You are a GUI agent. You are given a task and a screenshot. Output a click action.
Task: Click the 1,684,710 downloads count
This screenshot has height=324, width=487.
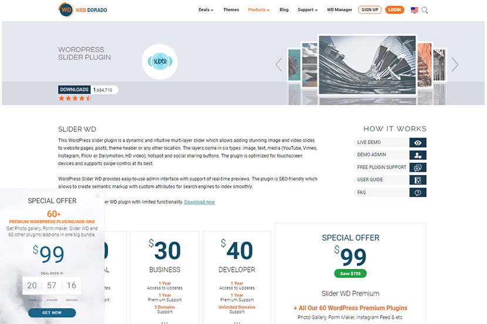[x=103, y=90]
